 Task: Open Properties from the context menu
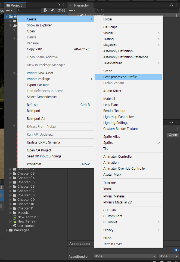56,164
